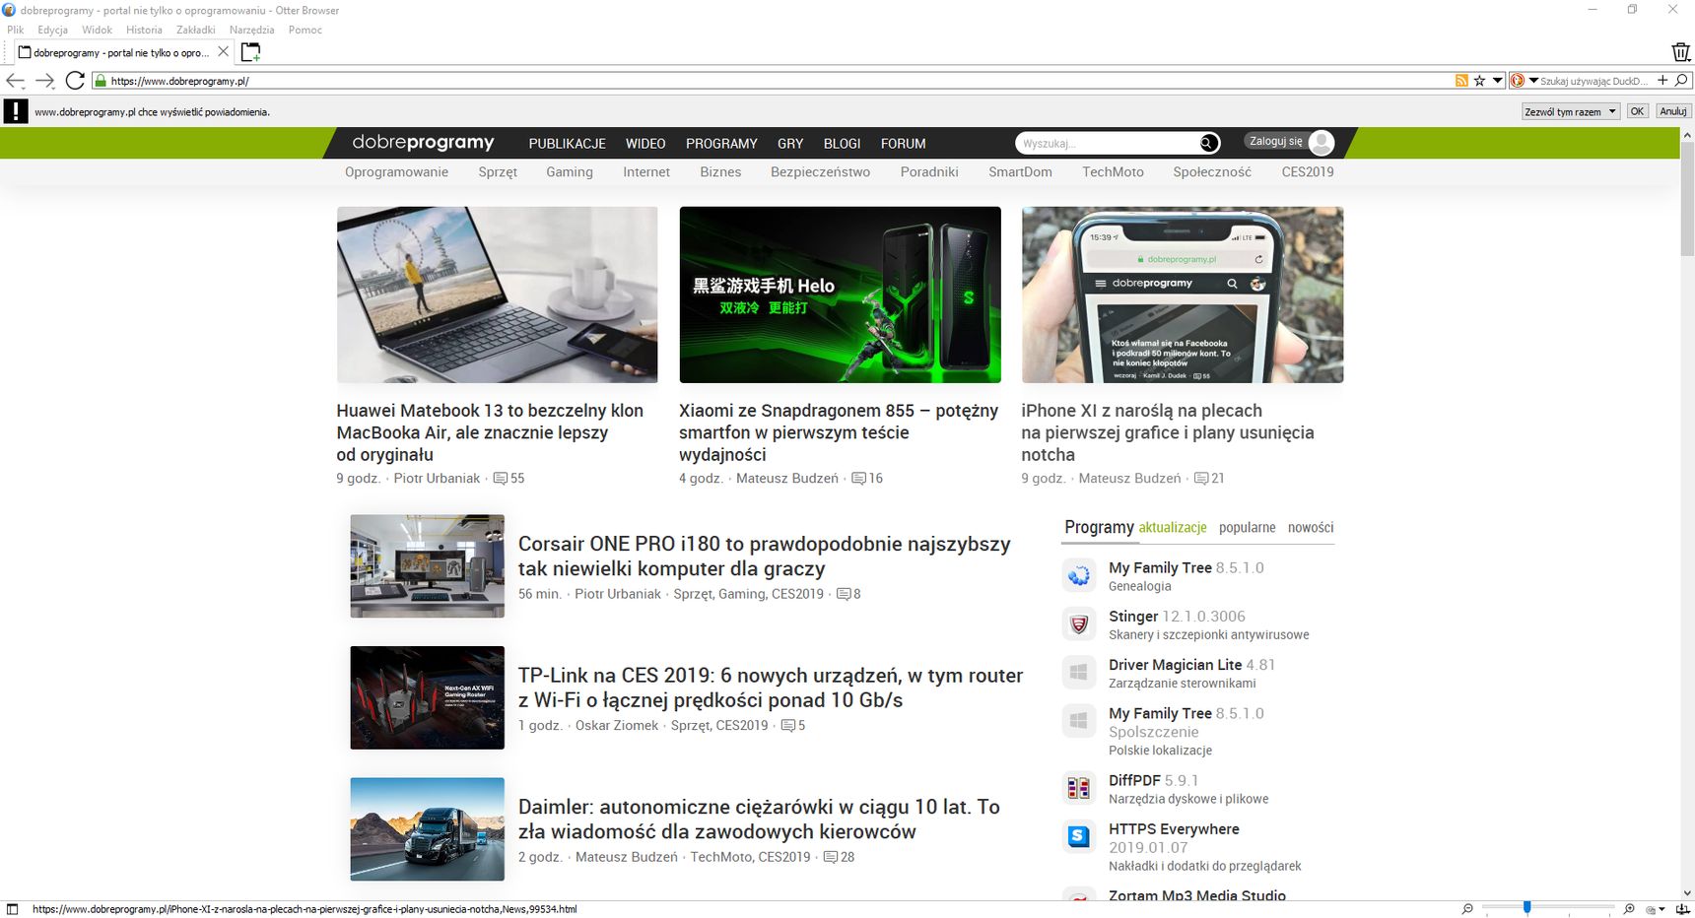Add search engine with plus icon

1662,80
